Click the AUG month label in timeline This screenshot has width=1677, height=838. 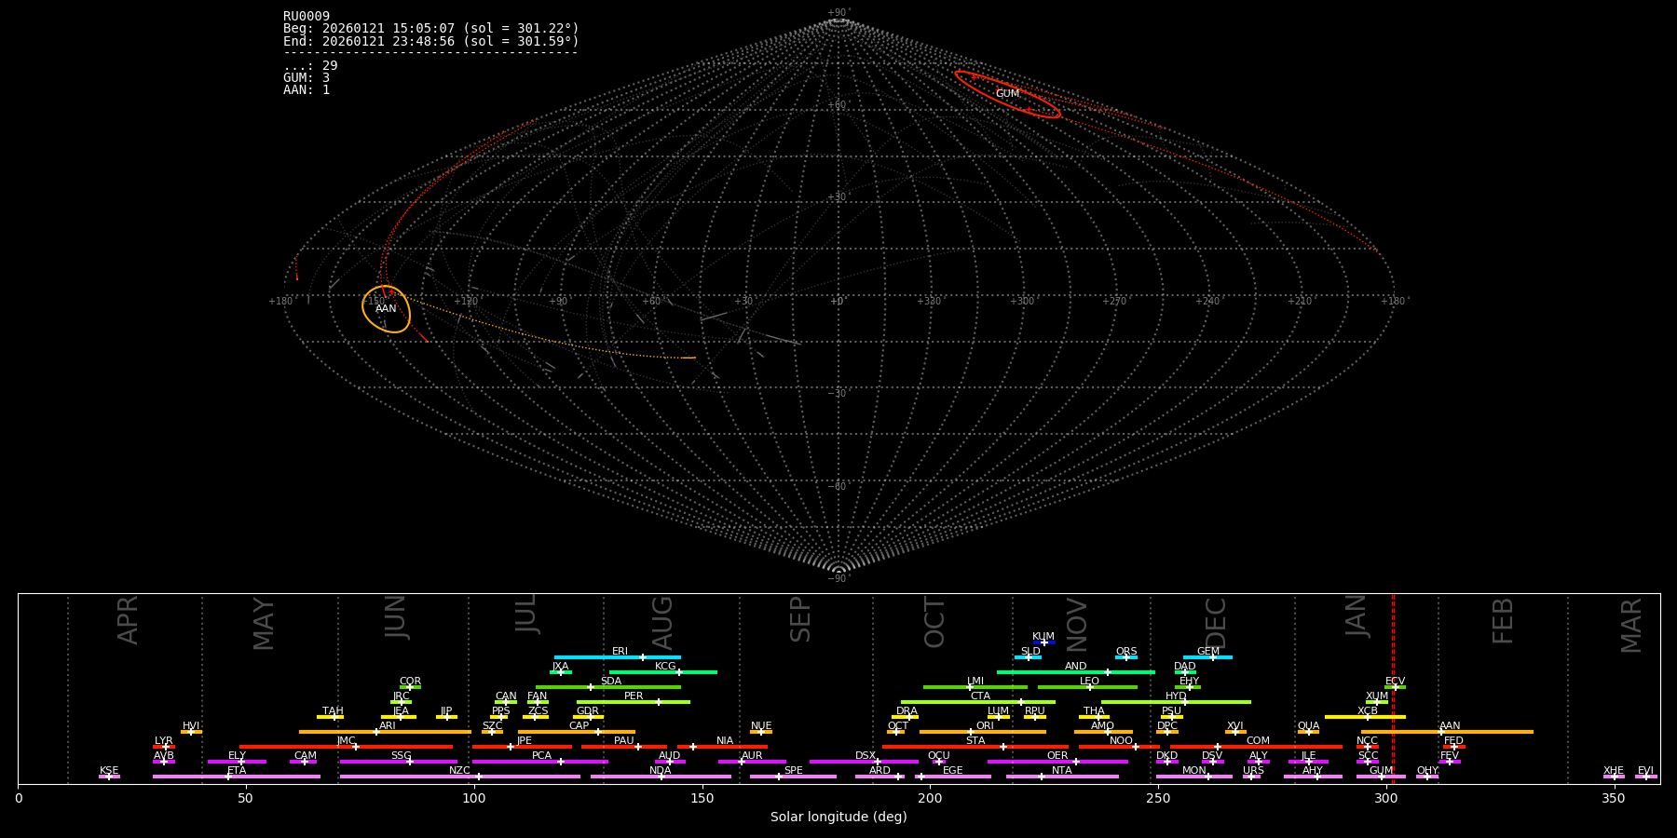pos(662,622)
